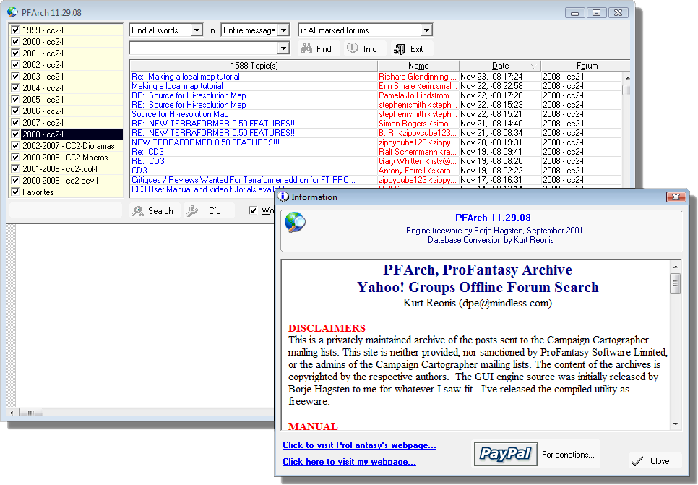698x485 pixels.
Task: Sort by the Date column header
Action: pos(500,66)
